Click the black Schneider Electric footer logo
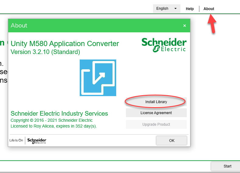Screen dimensions: 240x173 pos(37,141)
